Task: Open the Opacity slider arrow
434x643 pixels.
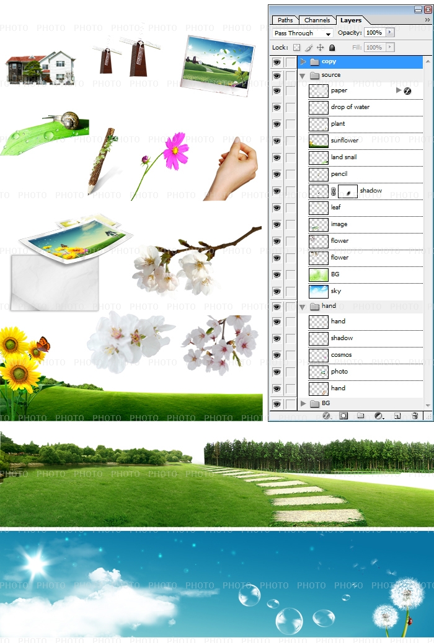Action: (389, 32)
